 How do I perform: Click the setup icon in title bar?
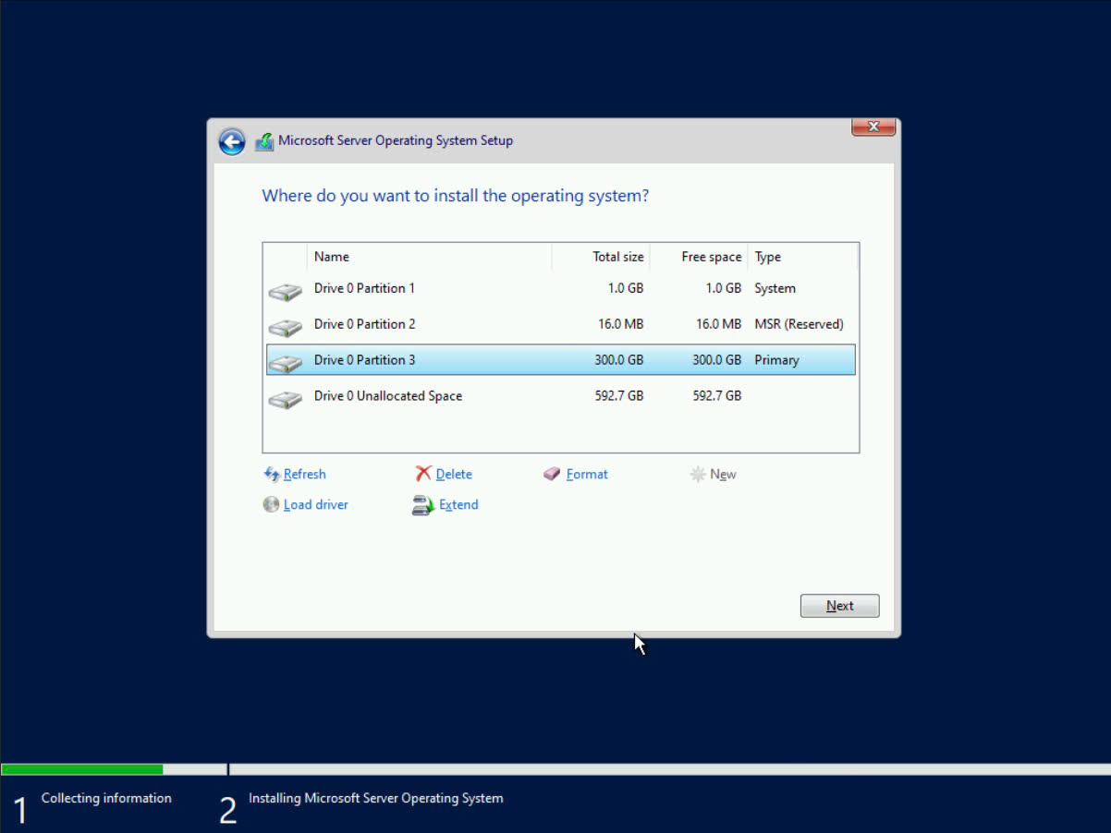click(x=264, y=141)
